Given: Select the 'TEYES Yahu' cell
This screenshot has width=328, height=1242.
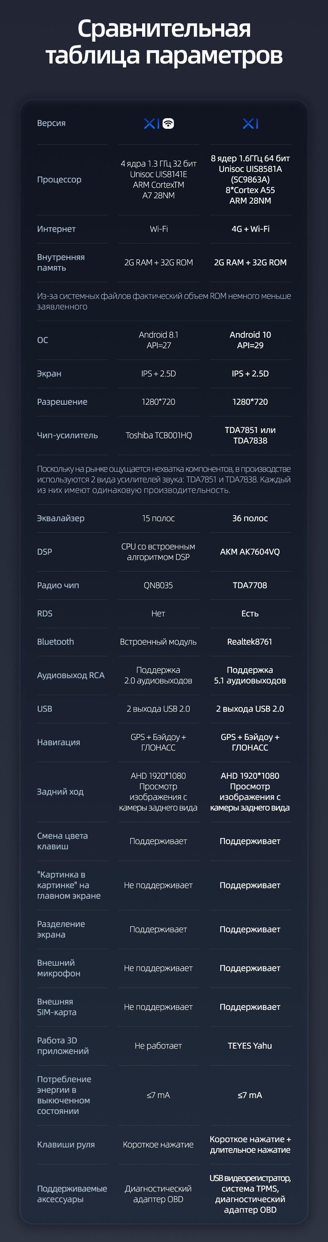Looking at the screenshot, I should click(250, 1046).
